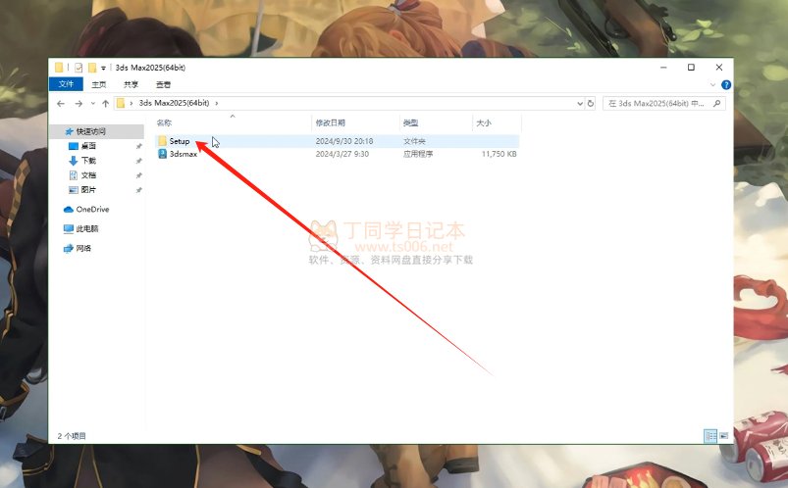Switch to large icons view layout
The height and width of the screenshot is (488, 788).
(723, 436)
